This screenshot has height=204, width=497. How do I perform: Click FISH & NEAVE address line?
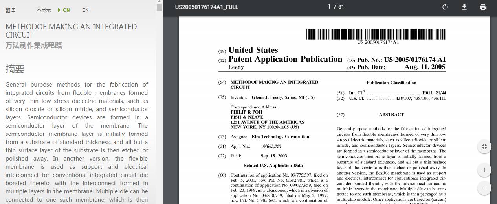pos(247,117)
